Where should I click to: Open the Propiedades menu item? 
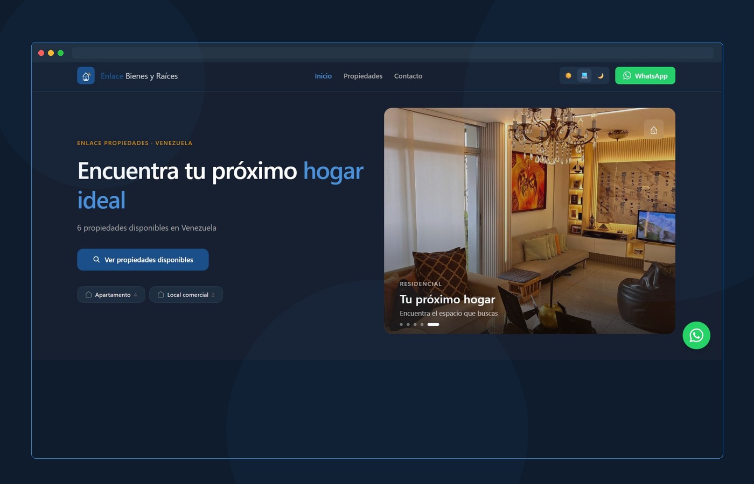pyautogui.click(x=363, y=76)
